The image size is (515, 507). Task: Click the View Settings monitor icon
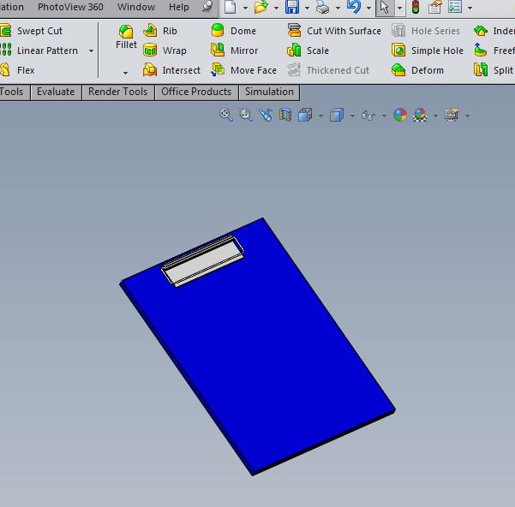(452, 115)
